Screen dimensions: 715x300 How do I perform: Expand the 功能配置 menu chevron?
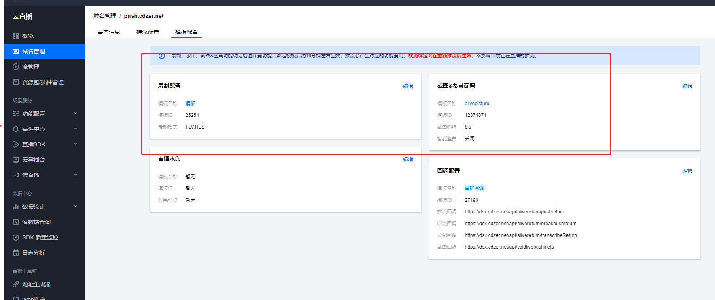click(x=76, y=114)
